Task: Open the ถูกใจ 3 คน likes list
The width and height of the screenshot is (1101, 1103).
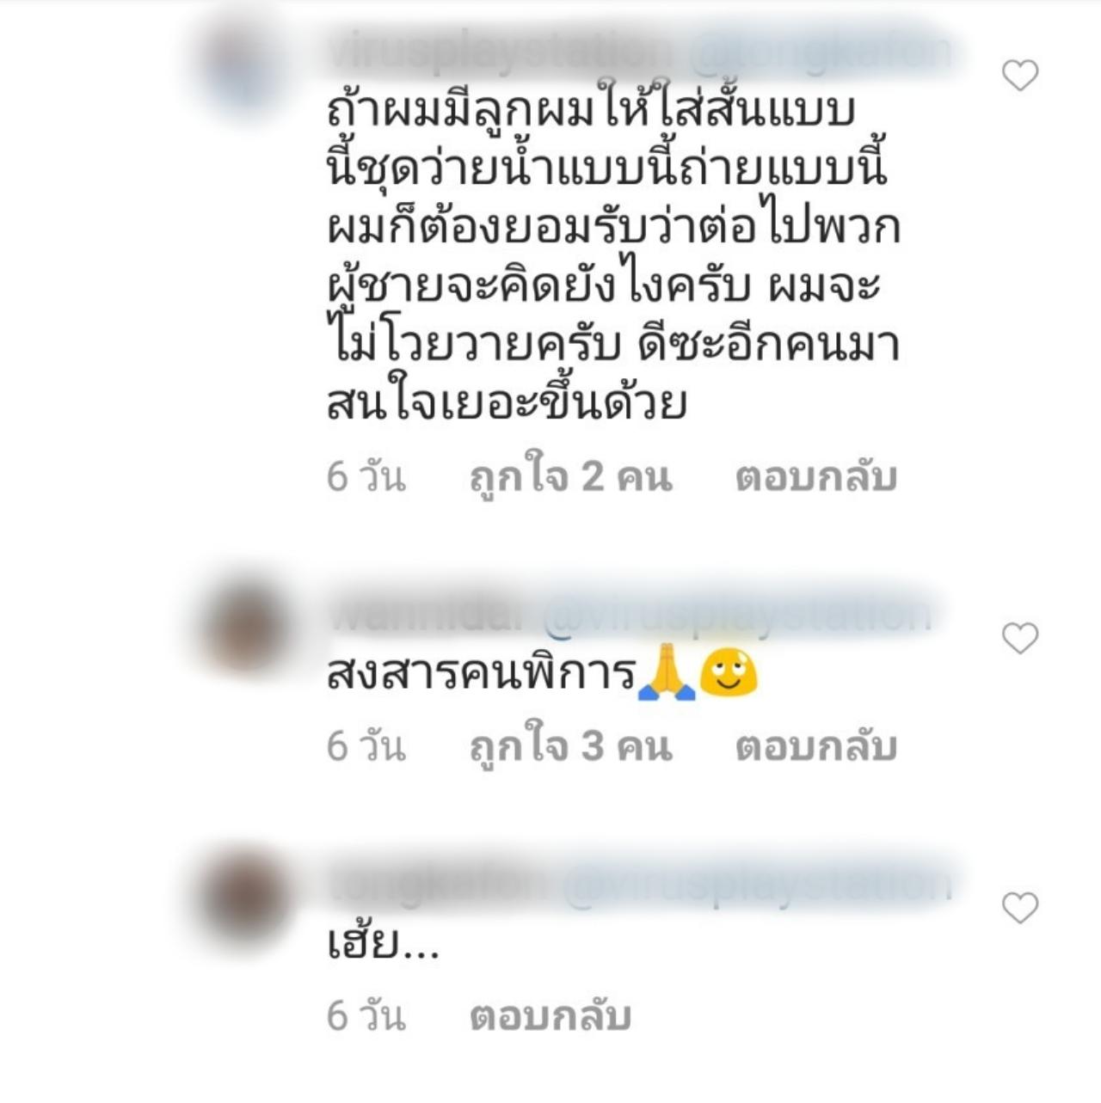Action: [x=570, y=747]
